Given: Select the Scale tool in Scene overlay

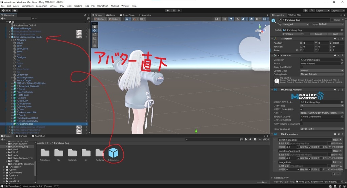Looking at the screenshot, I should click(95, 38).
